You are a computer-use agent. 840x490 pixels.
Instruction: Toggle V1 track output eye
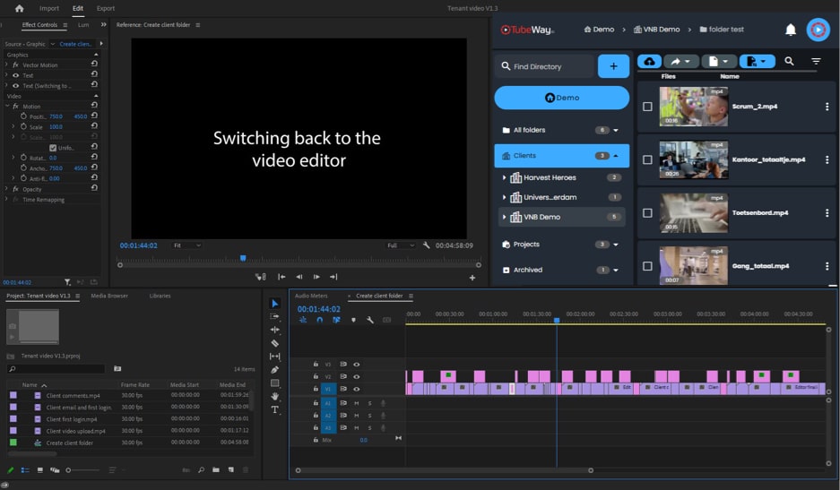(356, 389)
